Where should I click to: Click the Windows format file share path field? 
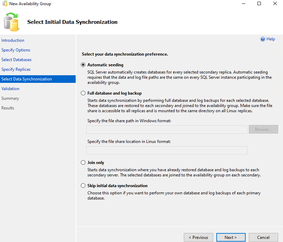[167, 129]
